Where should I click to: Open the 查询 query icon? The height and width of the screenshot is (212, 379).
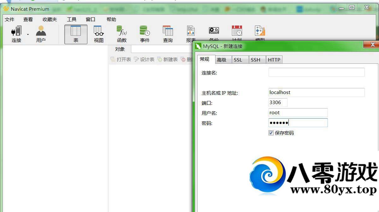pyautogui.click(x=168, y=34)
